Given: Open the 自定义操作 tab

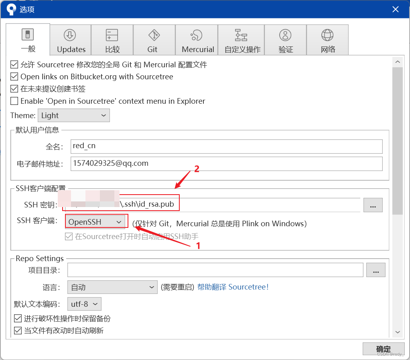Looking at the screenshot, I should [241, 40].
